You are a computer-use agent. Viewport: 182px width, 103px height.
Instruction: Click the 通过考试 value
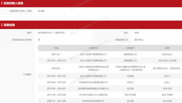[x=139, y=40]
